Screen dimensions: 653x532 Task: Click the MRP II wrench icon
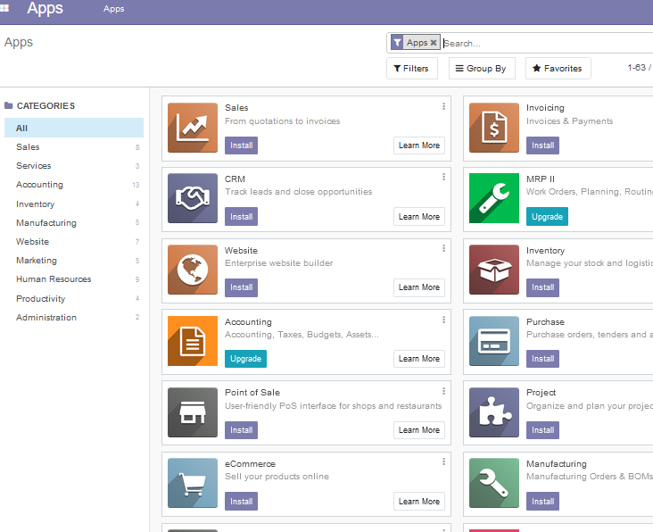click(x=494, y=198)
